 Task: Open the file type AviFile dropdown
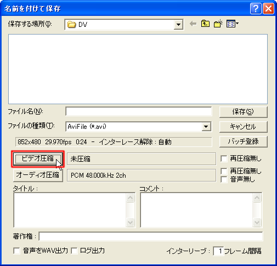(x=206, y=127)
